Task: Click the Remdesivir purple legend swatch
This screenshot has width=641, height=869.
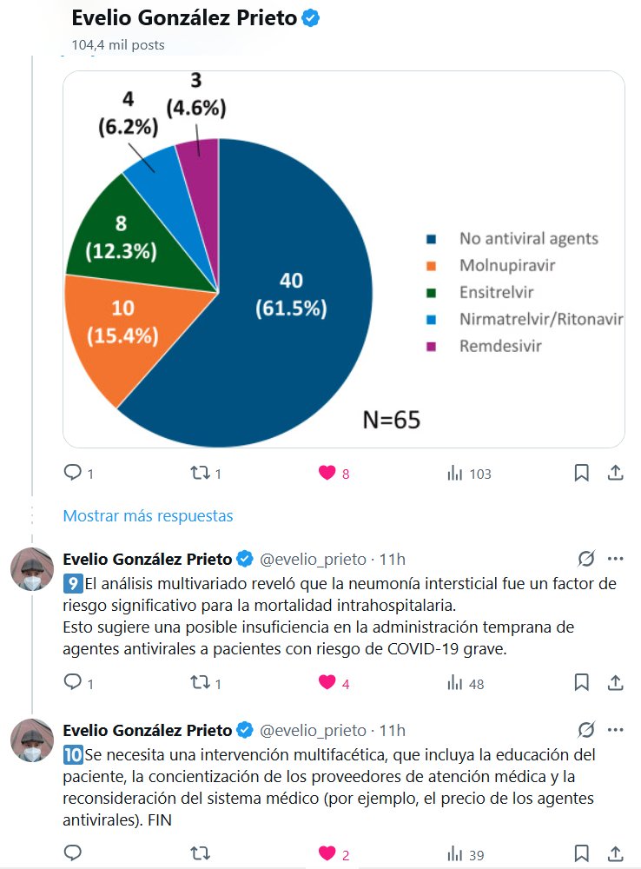Action: (432, 347)
